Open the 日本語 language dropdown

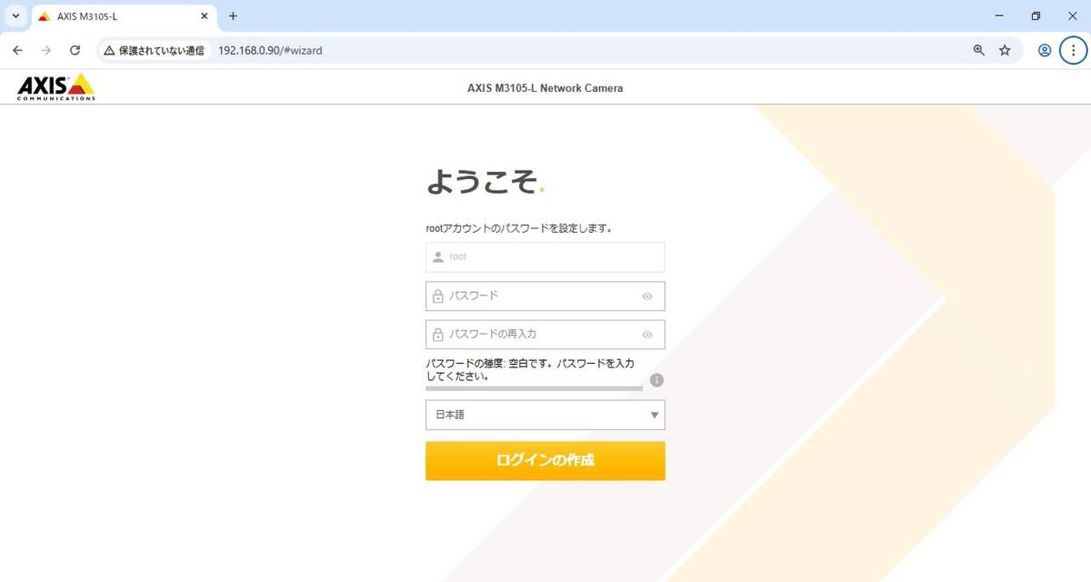coord(545,416)
